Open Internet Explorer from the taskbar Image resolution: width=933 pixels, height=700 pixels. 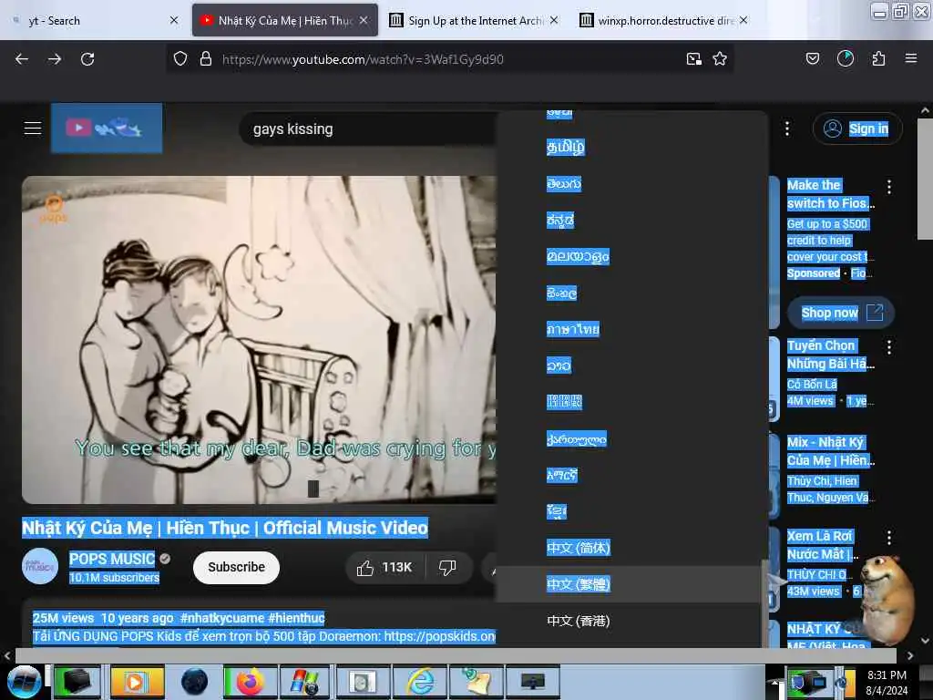pos(421,682)
